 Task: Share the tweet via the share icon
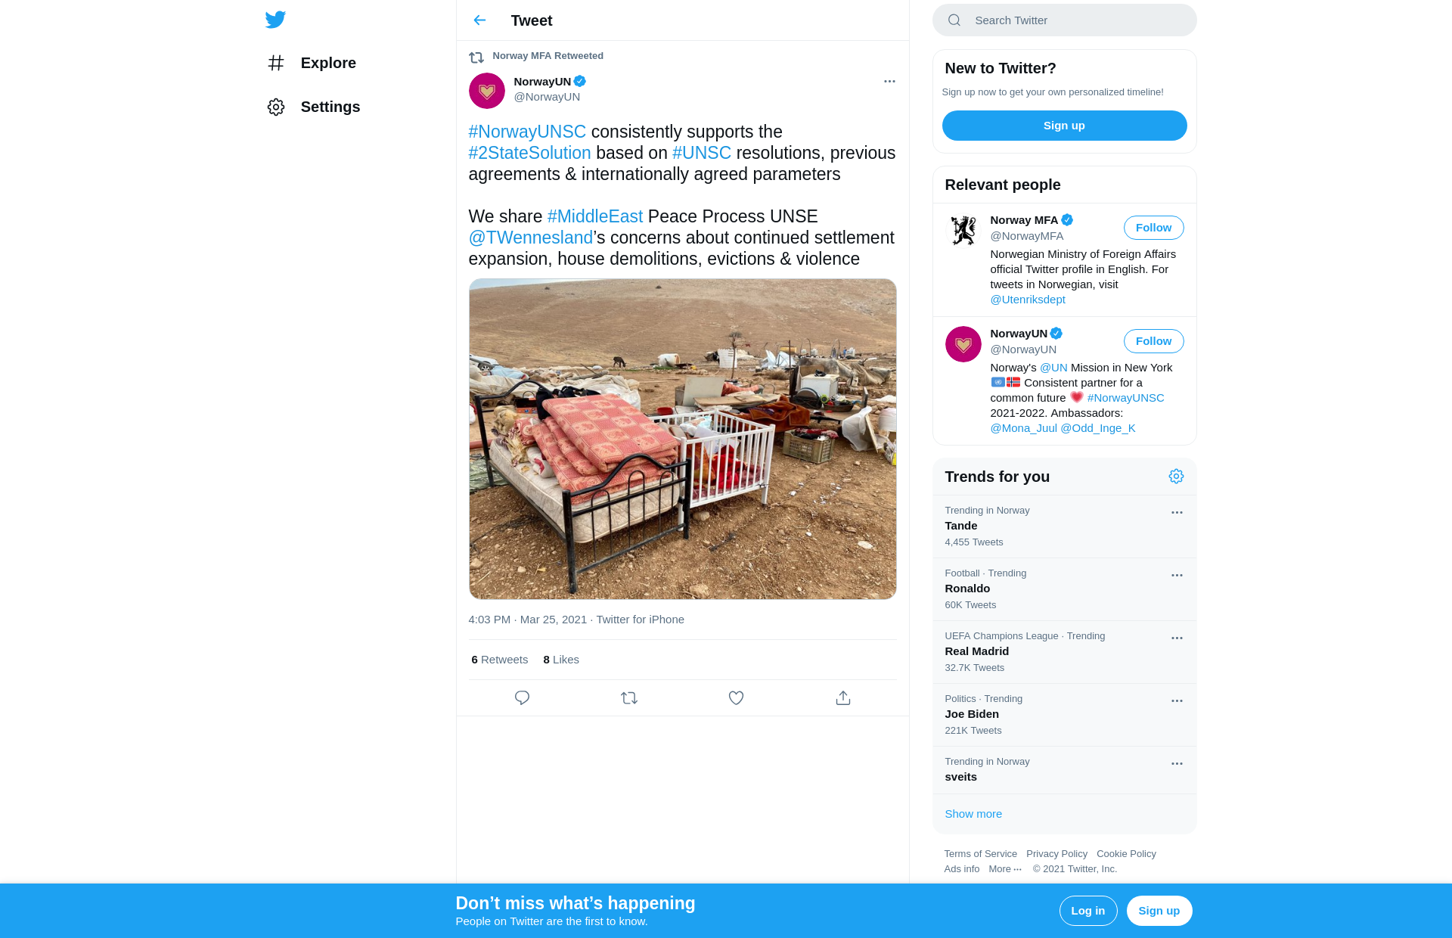click(x=843, y=697)
